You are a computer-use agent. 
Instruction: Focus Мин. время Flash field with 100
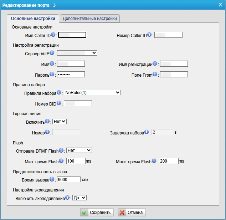click(x=76, y=161)
